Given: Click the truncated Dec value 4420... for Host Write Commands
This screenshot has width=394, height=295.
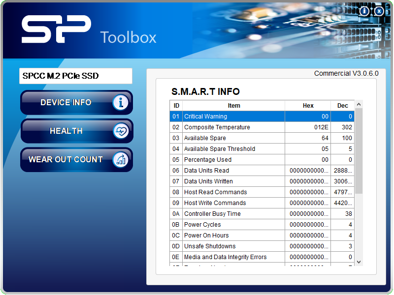Looking at the screenshot, I should 343,203.
